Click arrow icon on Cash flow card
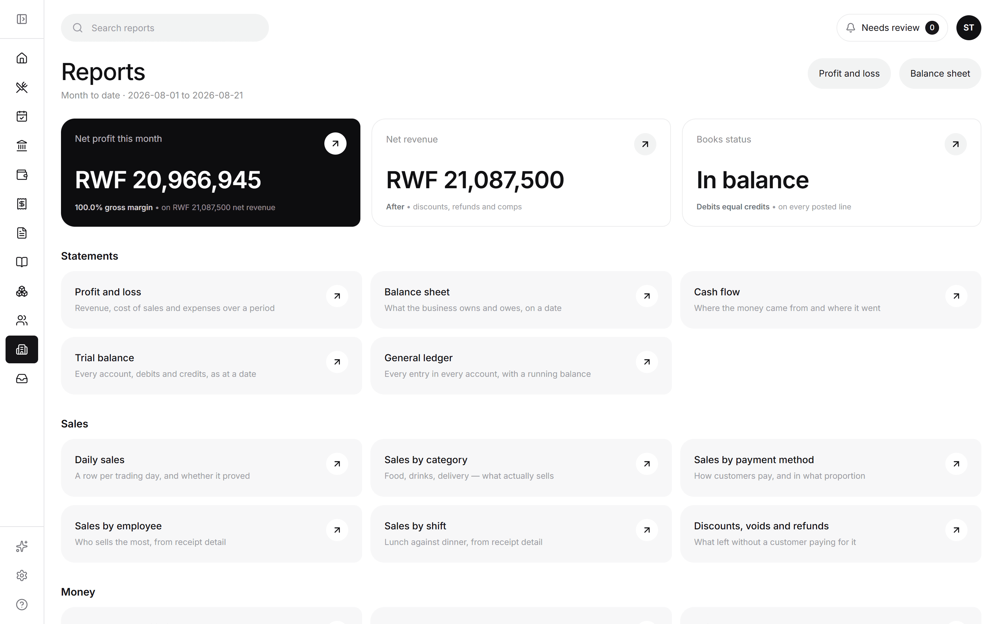The image size is (998, 624). 956,296
